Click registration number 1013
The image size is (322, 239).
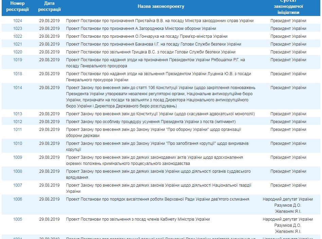pos(18,114)
